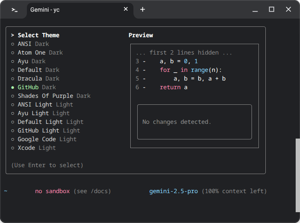Click the tilde working directory indicator
This screenshot has height=223, width=300.
pos(6,191)
